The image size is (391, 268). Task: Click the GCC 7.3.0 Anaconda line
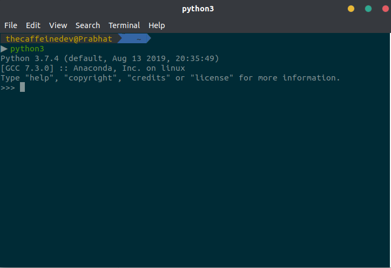pos(93,68)
